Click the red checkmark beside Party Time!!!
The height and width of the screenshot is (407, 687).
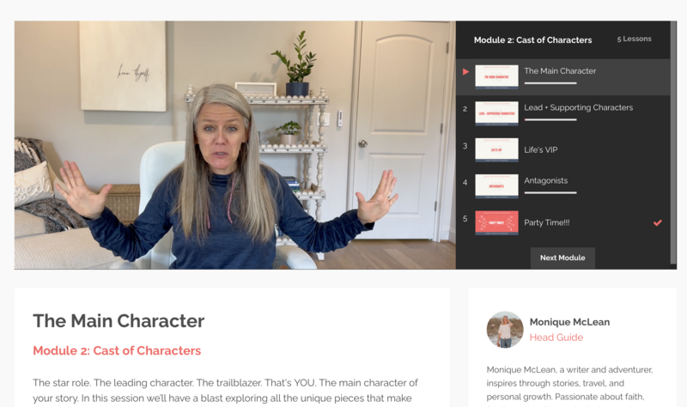(x=657, y=223)
